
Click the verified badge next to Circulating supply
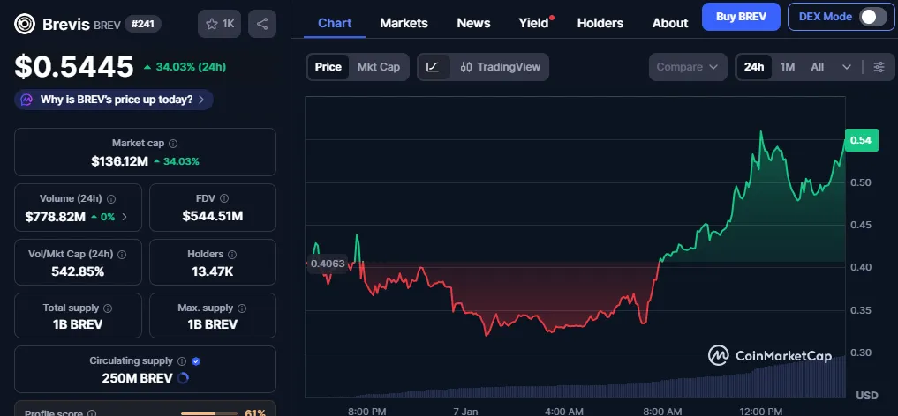196,361
